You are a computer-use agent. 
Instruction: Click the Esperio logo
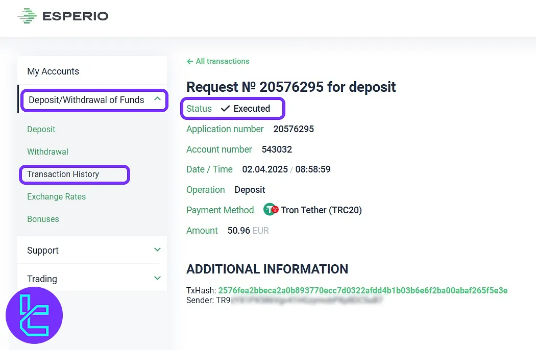(x=63, y=16)
